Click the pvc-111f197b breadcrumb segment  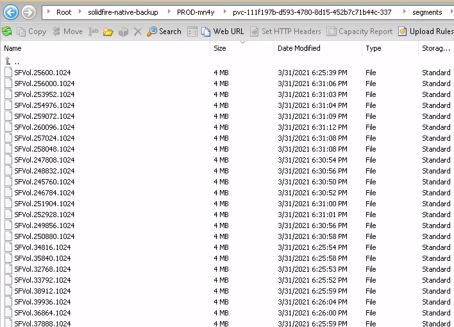(312, 12)
